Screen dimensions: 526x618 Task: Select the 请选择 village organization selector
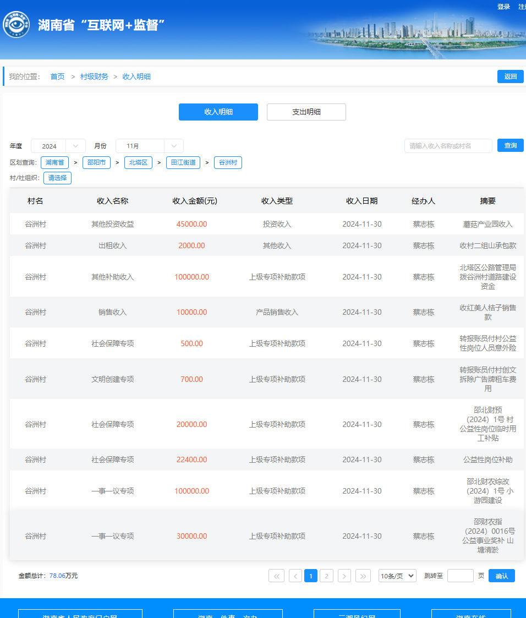coord(57,178)
